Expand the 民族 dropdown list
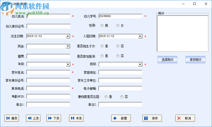 pyautogui.click(x=68, y=46)
